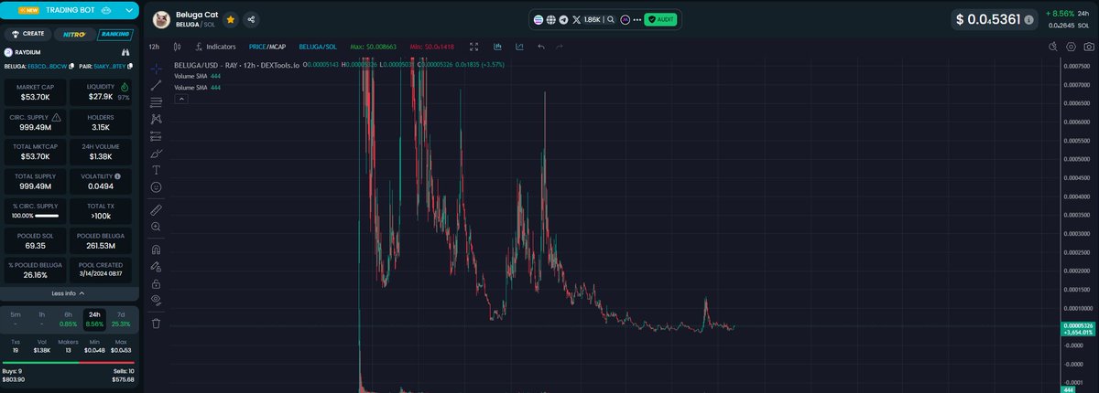Image resolution: width=1099 pixels, height=393 pixels.
Task: Collapse details with Less info
Action: (70, 293)
